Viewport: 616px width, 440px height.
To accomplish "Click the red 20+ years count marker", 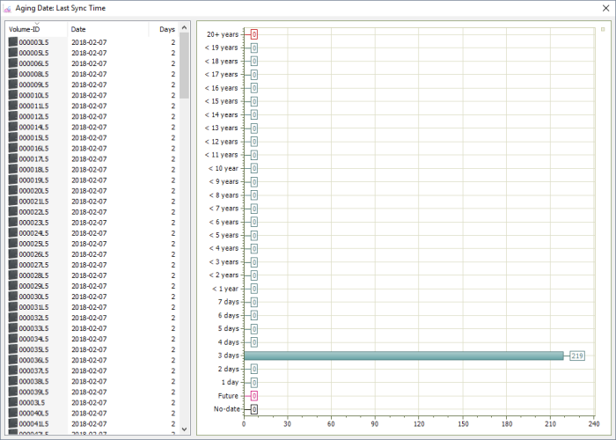I will tap(254, 34).
